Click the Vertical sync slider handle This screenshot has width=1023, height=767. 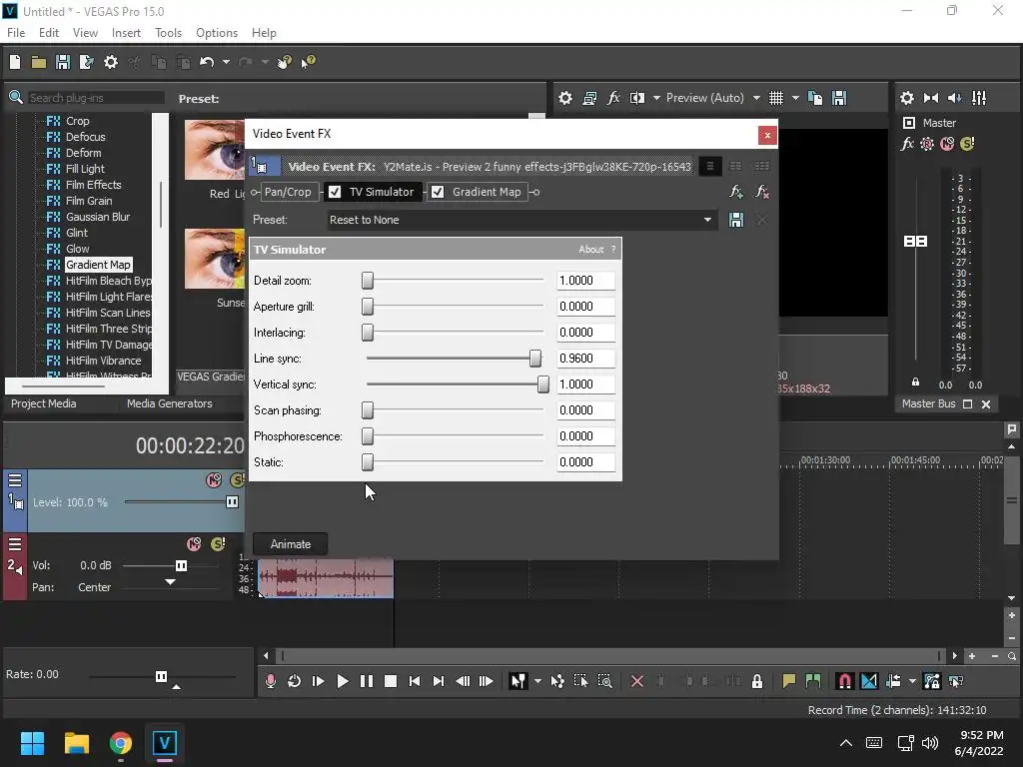(542, 384)
